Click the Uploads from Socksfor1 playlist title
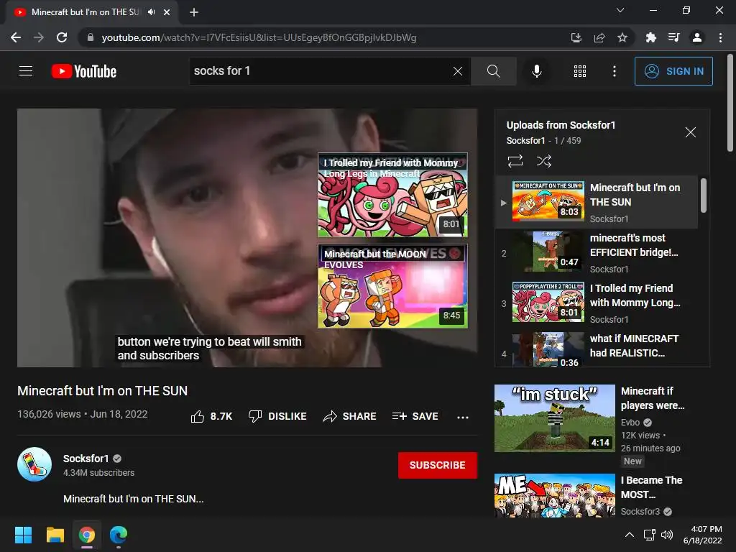This screenshot has width=736, height=552. (x=561, y=125)
